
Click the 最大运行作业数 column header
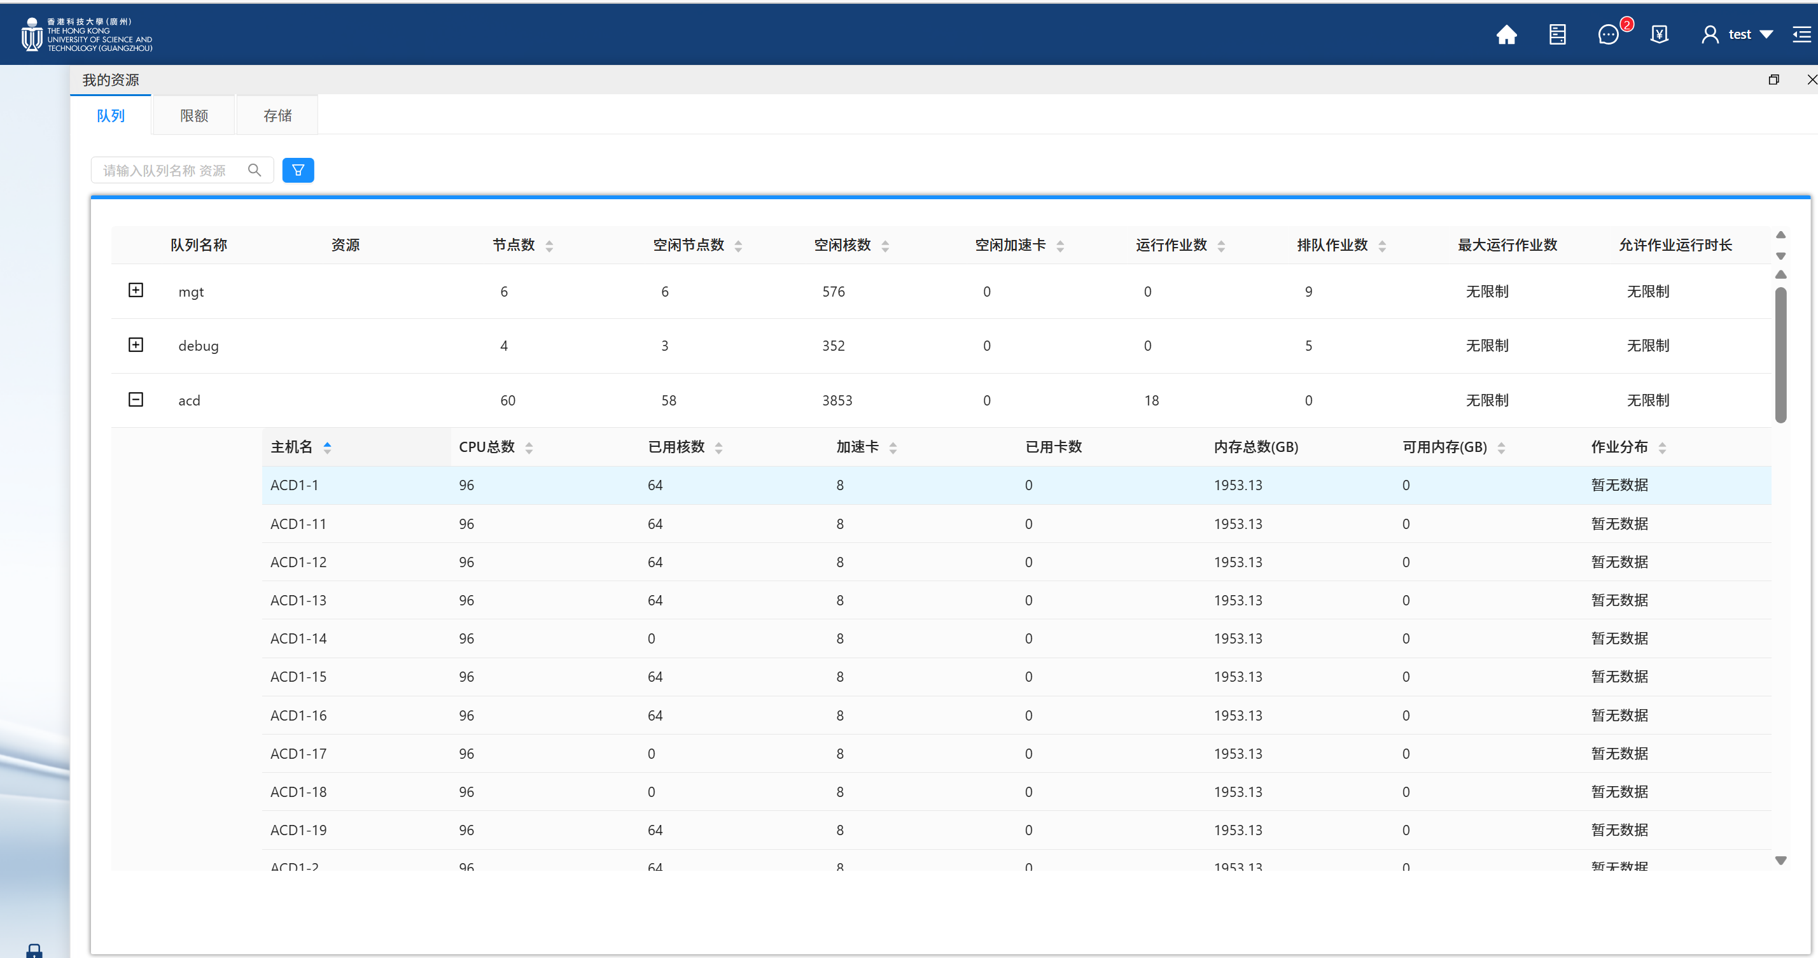[1507, 245]
